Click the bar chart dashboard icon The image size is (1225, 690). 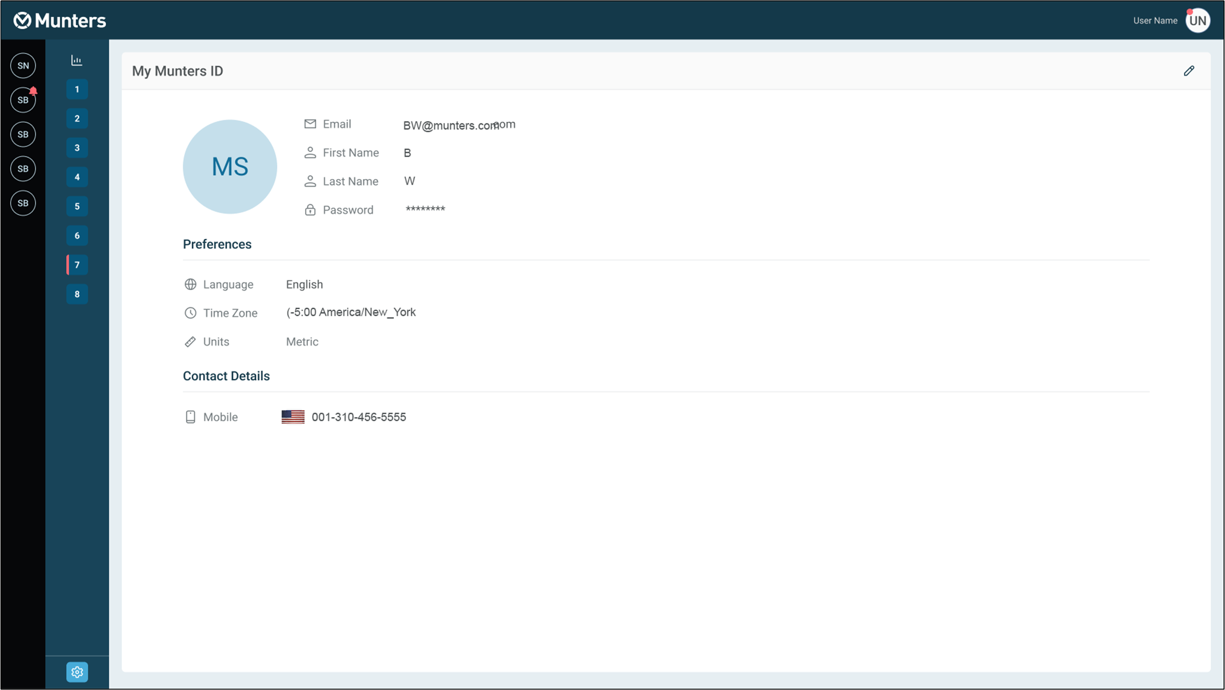pyautogui.click(x=77, y=60)
